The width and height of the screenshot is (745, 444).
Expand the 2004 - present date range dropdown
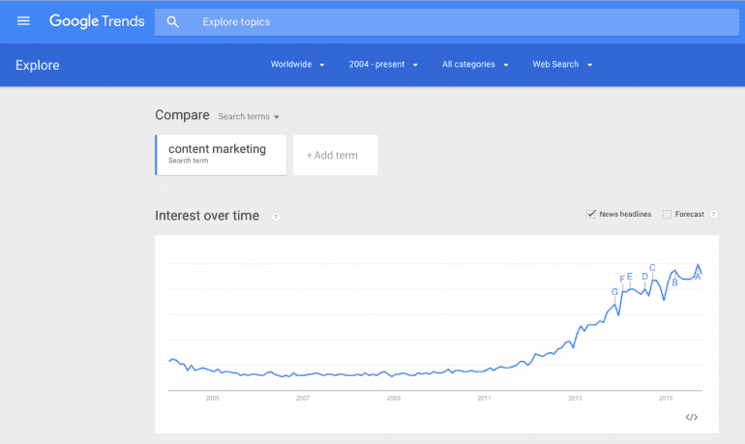tap(383, 65)
